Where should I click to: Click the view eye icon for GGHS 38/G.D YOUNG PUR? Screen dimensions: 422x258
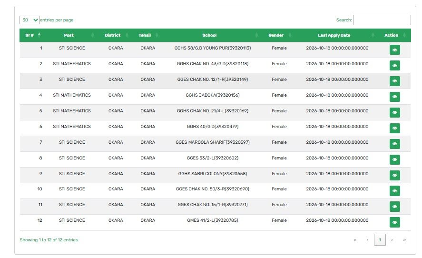coord(394,50)
